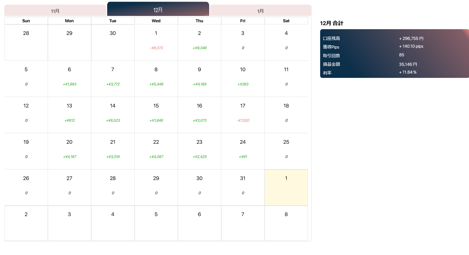Viewport: 469px width, 255px height.
Task: Click the November 28 calendar cell
Action: 26,42
